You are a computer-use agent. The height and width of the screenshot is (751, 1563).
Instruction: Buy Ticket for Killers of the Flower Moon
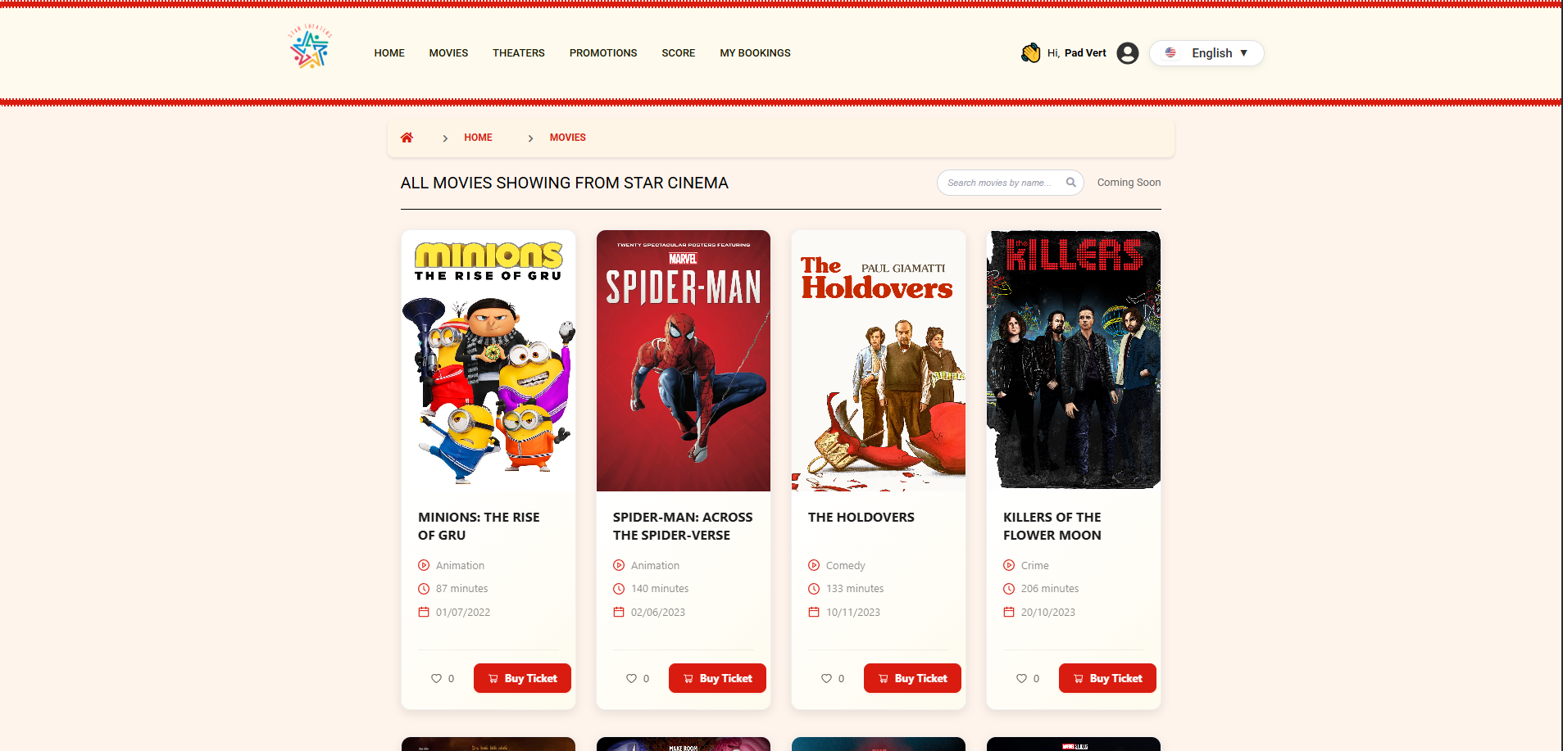1107,678
